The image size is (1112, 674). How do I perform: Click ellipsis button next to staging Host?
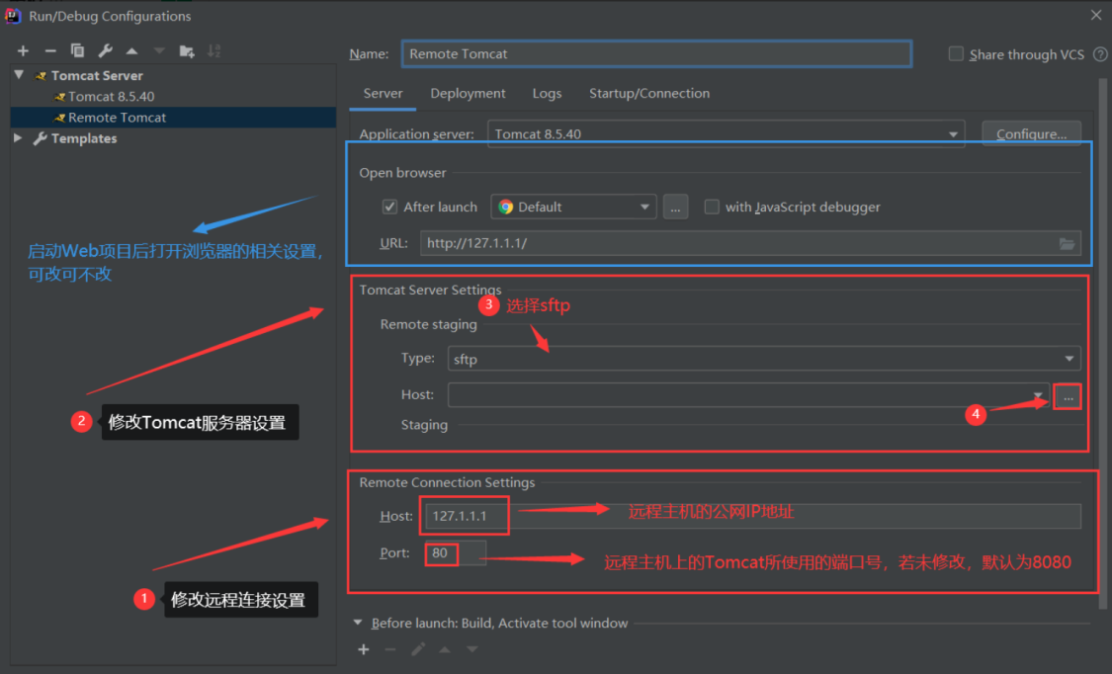(x=1069, y=397)
